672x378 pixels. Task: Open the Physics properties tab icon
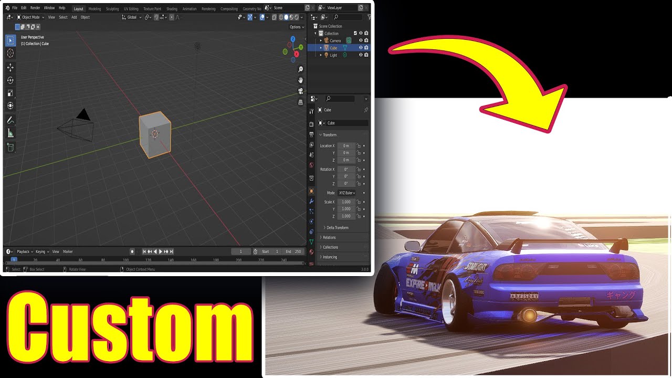tap(312, 221)
